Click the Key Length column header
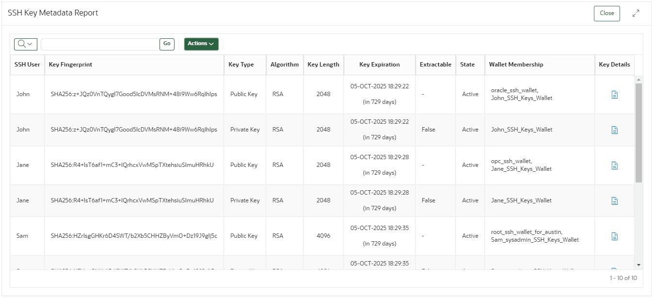The image size is (654, 298). pyautogui.click(x=323, y=65)
